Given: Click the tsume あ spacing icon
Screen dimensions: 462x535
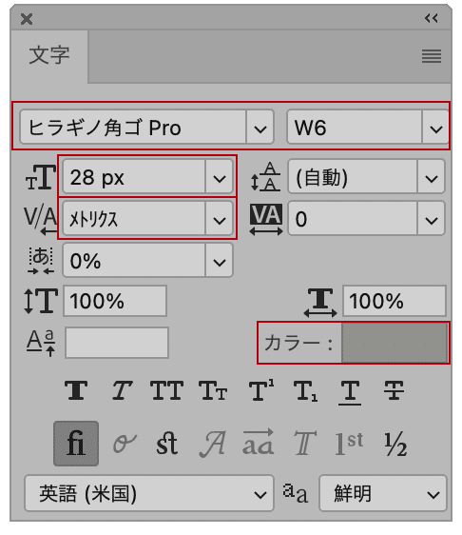Looking at the screenshot, I should pyautogui.click(x=41, y=261).
